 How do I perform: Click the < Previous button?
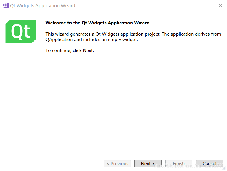[117, 163]
